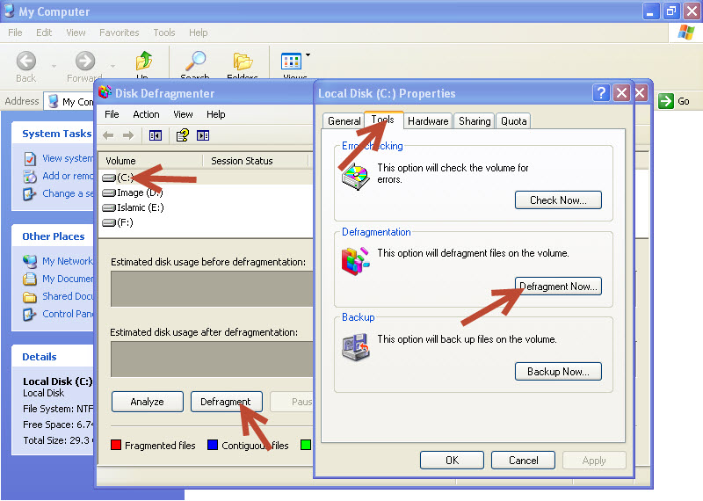The width and height of the screenshot is (703, 501).
Task: Click the Backup Now... button
Action: point(558,372)
